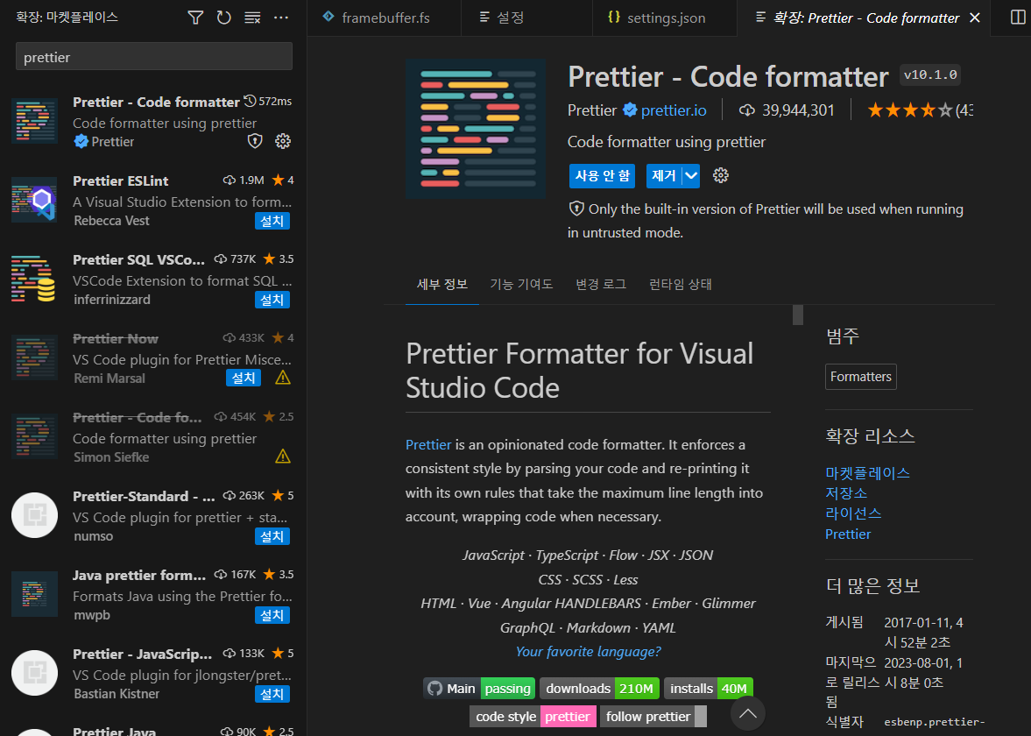Click the verified publisher badge near prettier.io
Viewport: 1031px width, 736px height.
point(630,110)
